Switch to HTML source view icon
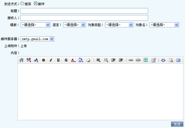 [x=163, y=60]
